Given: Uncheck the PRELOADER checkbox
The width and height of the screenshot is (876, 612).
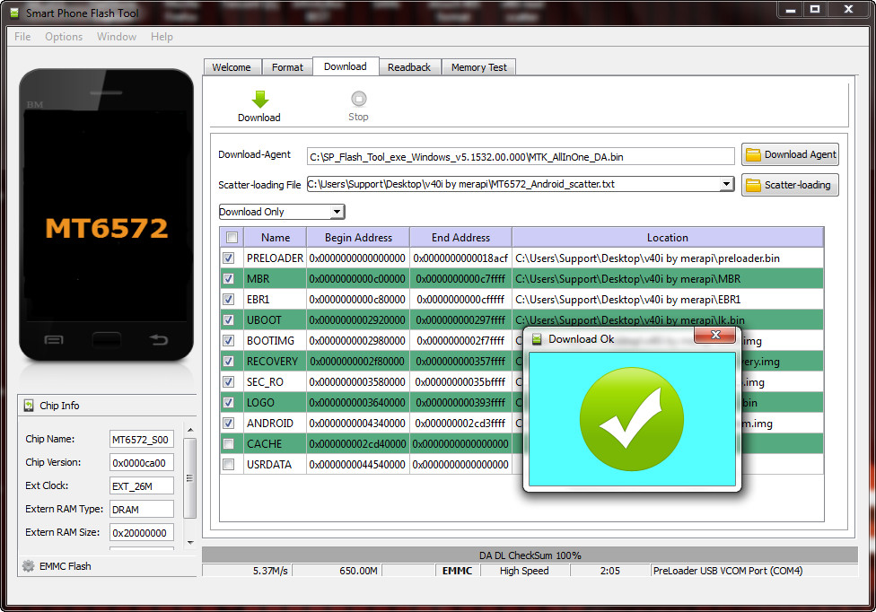Looking at the screenshot, I should tap(229, 258).
